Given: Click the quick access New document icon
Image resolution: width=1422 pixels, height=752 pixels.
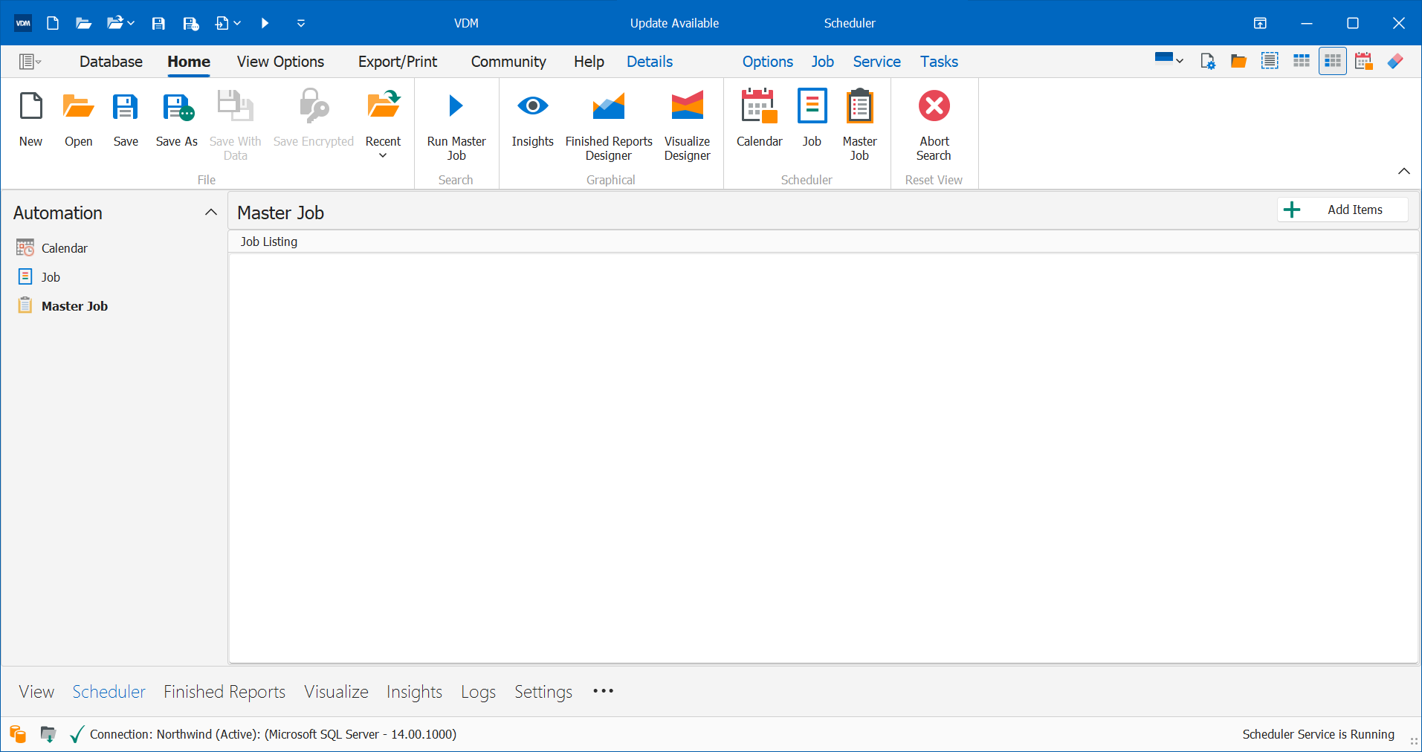Looking at the screenshot, I should click(x=53, y=23).
